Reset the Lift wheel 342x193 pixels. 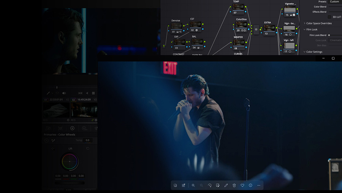(88, 148)
